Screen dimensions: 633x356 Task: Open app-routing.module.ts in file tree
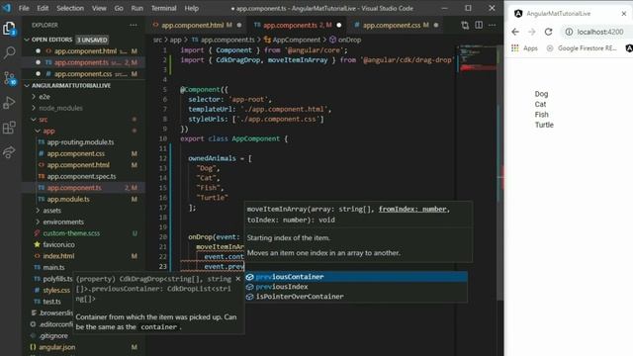click(80, 142)
